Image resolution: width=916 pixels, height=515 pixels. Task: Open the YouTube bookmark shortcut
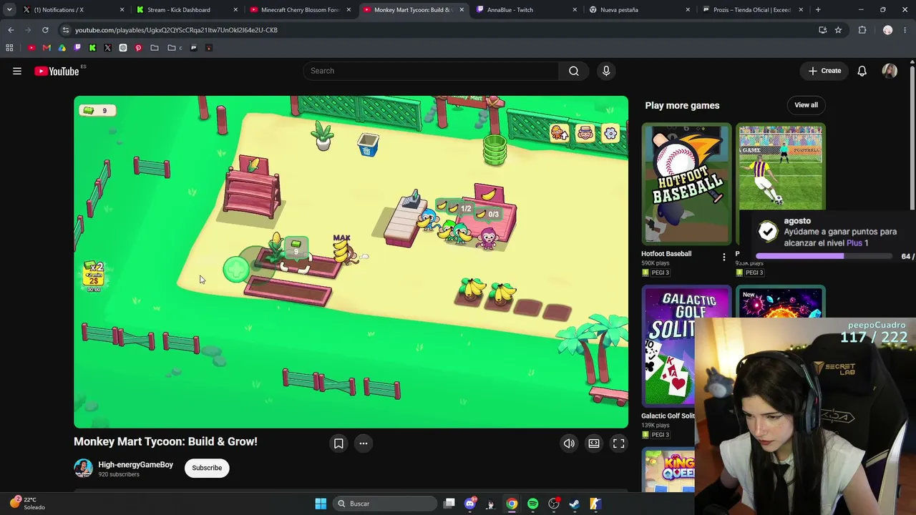(31, 48)
